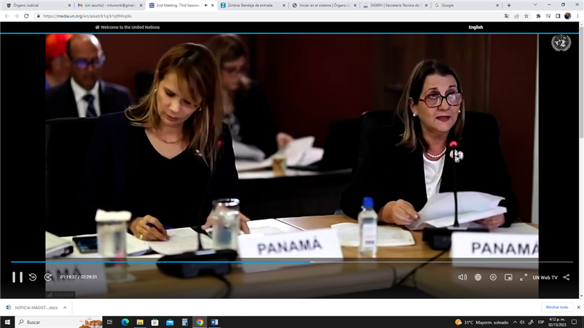Open the English language selector

(x=476, y=27)
